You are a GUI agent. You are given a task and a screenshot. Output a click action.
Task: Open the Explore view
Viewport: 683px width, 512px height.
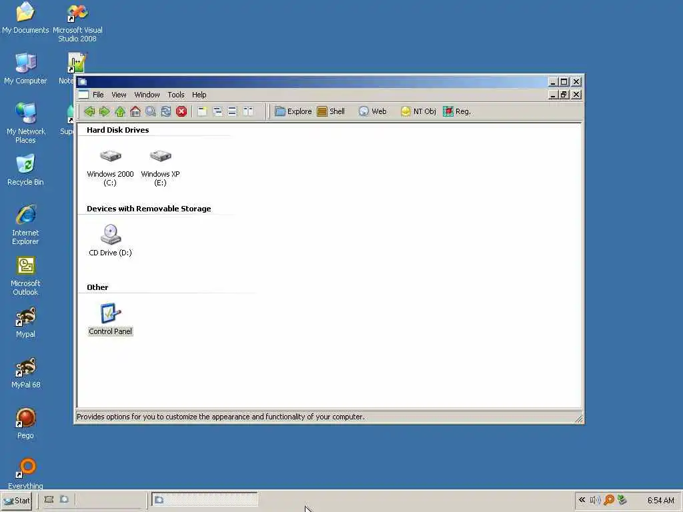293,111
